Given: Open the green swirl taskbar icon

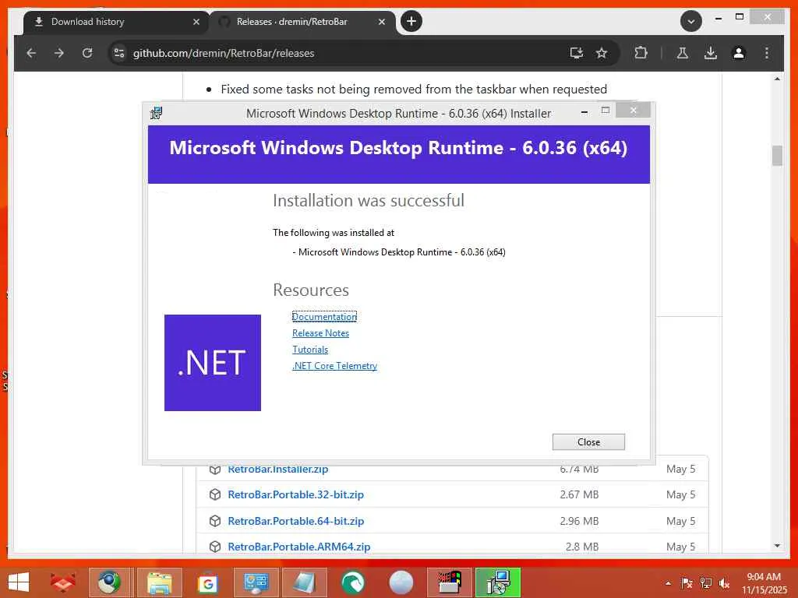Looking at the screenshot, I should click(x=353, y=582).
